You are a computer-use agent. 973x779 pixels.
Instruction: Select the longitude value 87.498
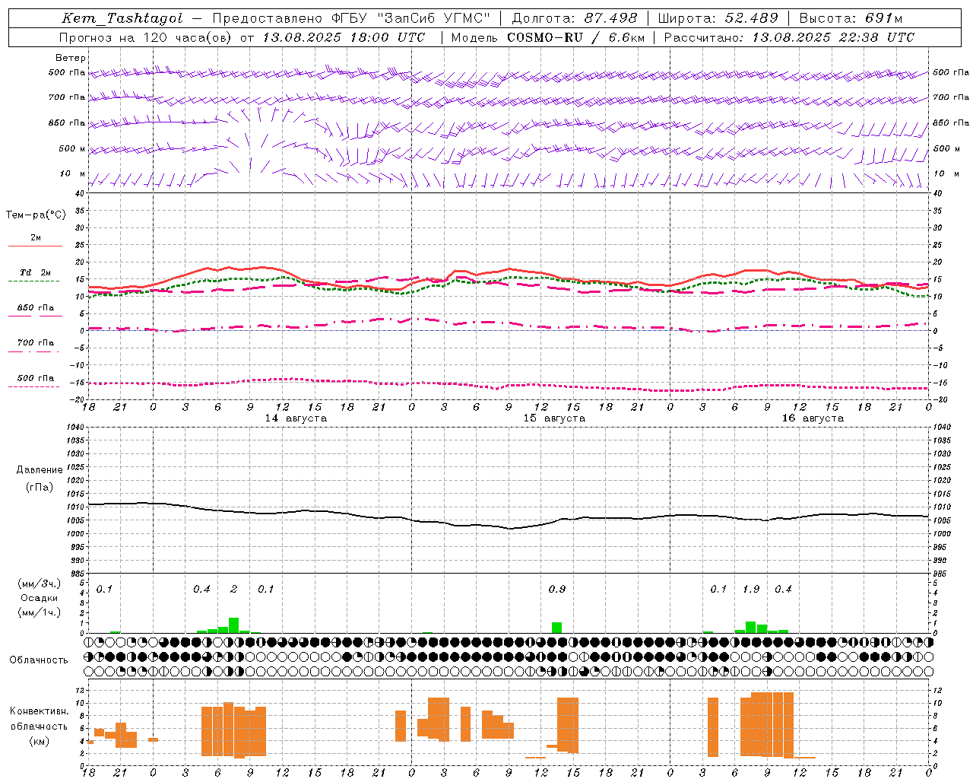pos(611,18)
